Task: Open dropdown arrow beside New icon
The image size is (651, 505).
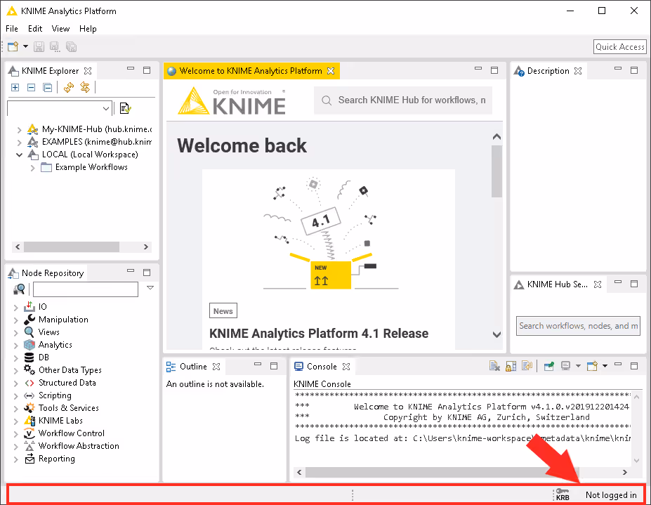Action: (x=25, y=46)
